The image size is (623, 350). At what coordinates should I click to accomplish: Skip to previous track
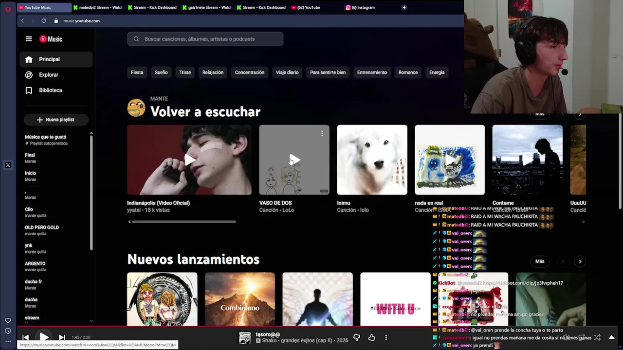(25, 337)
